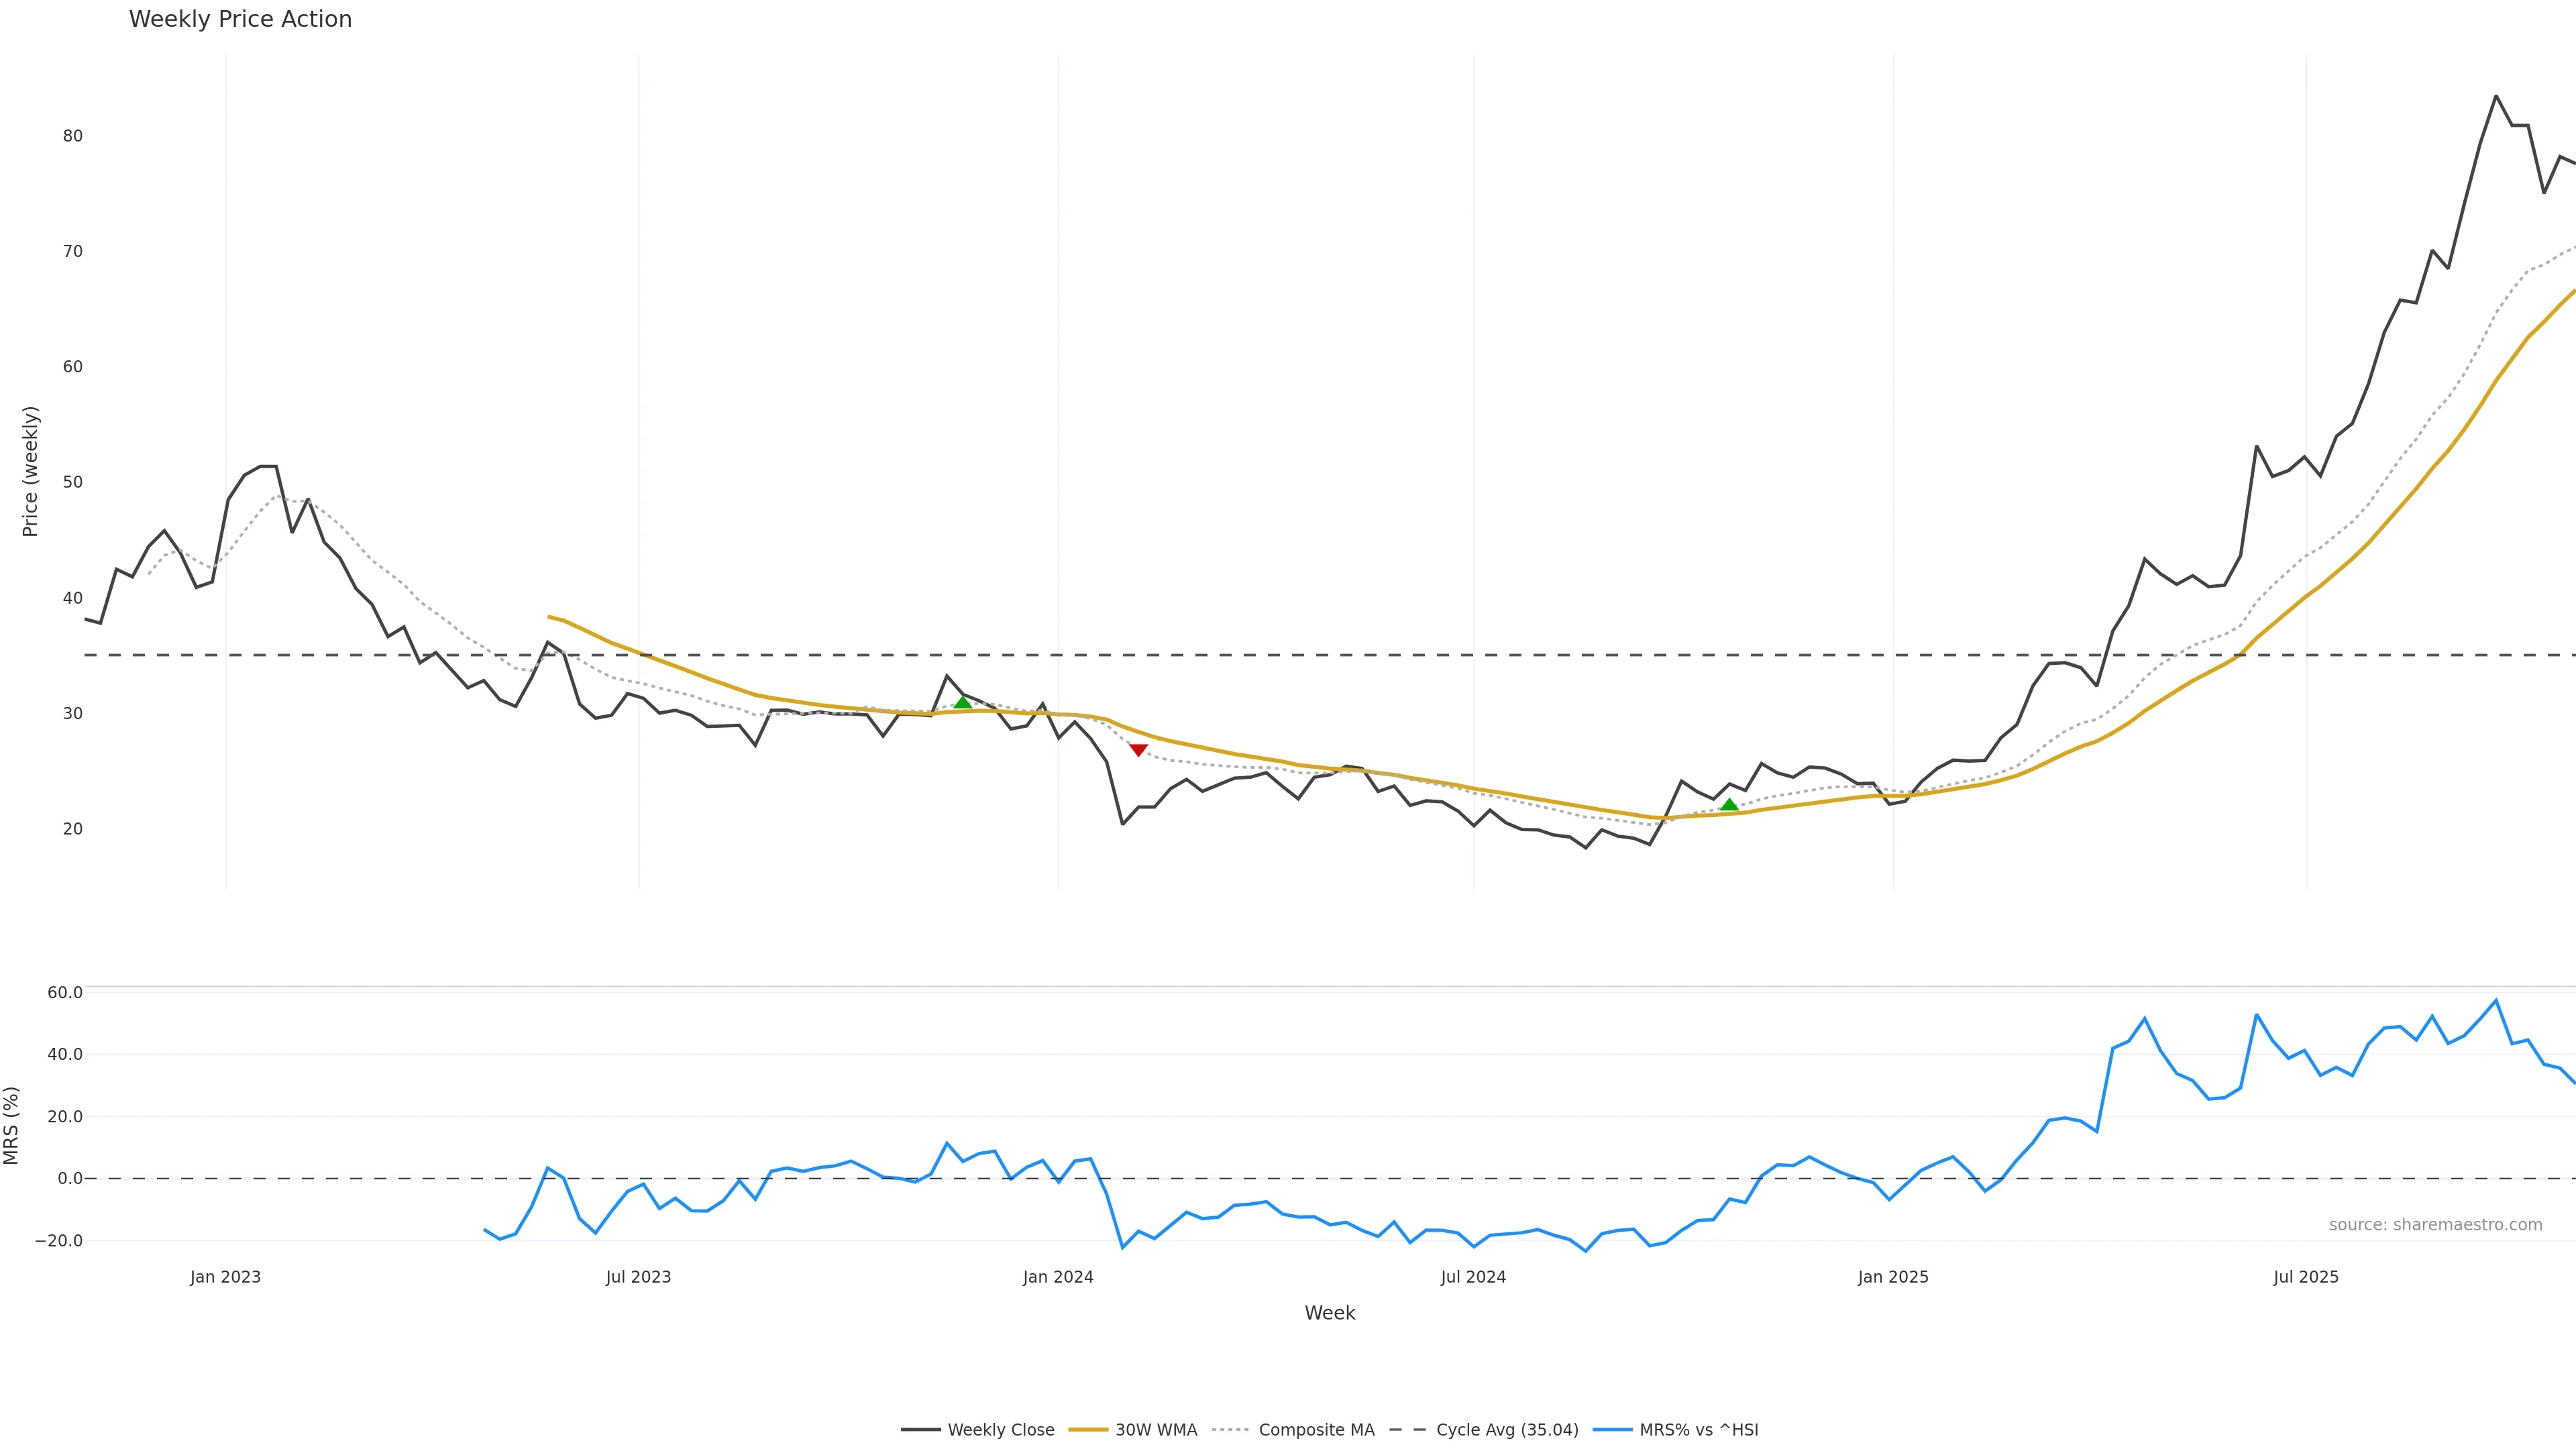
Task: Click the first green up-triangle marker near late 2023
Action: pyautogui.click(x=962, y=703)
